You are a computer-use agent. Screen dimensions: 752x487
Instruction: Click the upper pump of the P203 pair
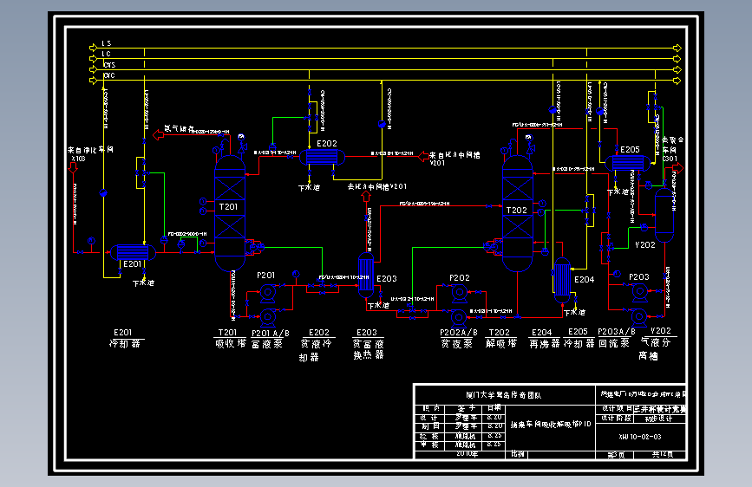(639, 292)
